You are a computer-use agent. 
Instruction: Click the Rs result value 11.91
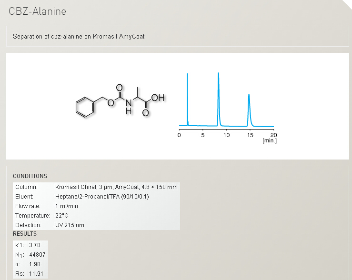click(36, 274)
